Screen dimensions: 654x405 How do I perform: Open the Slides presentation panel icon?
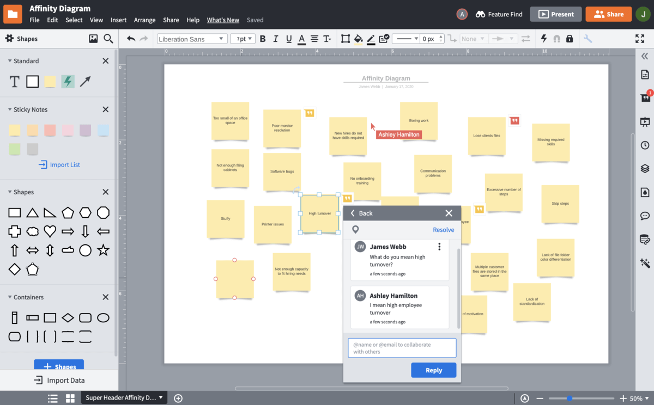click(645, 122)
